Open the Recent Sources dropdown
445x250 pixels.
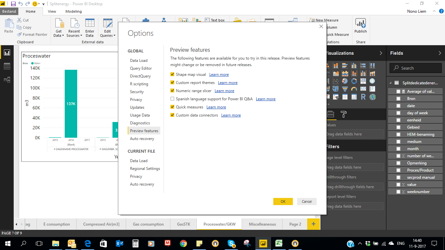click(x=81, y=36)
